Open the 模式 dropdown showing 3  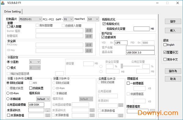(x=35, y=68)
